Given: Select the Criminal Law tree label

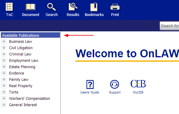Looking at the screenshot, I should [20, 54].
